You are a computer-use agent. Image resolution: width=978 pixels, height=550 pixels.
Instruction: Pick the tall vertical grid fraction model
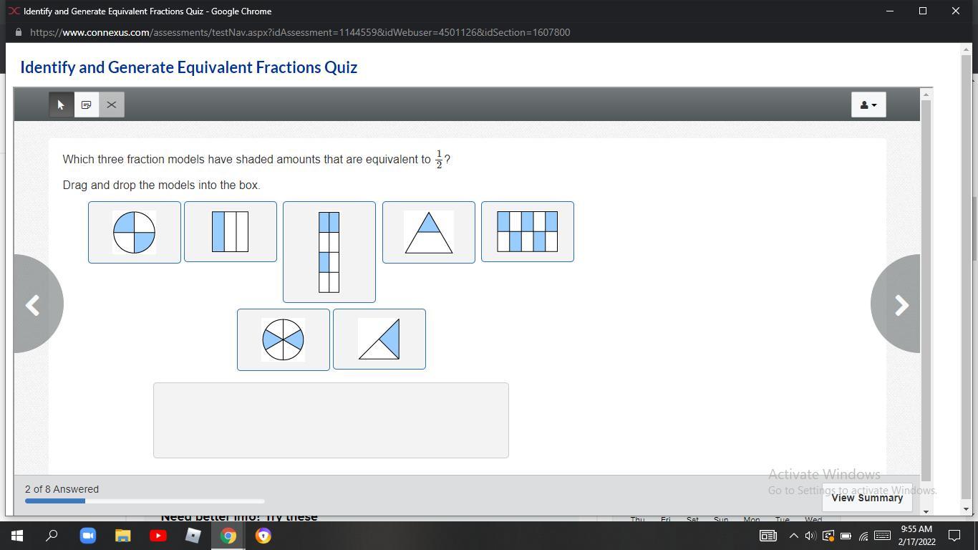click(329, 252)
